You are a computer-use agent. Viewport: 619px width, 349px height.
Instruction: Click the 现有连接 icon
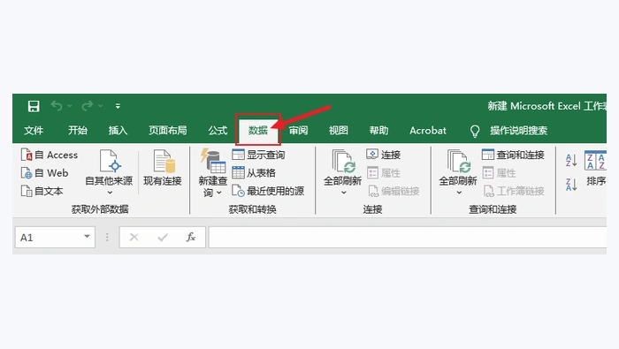pos(164,161)
